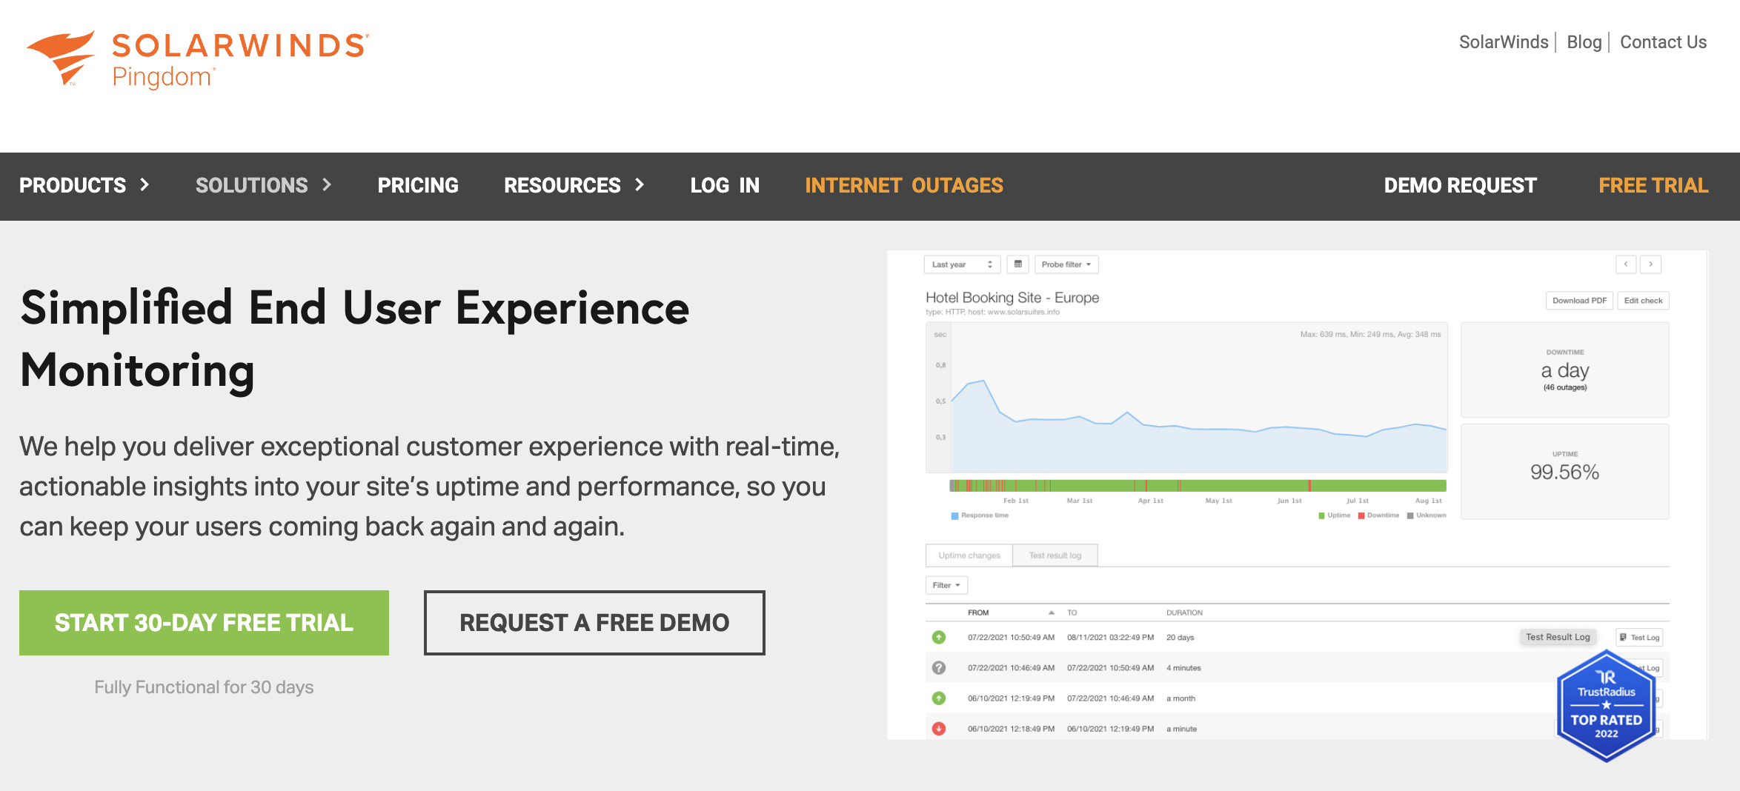This screenshot has height=791, width=1740.
Task: Click the 'a month' duration cell
Action: click(1181, 698)
